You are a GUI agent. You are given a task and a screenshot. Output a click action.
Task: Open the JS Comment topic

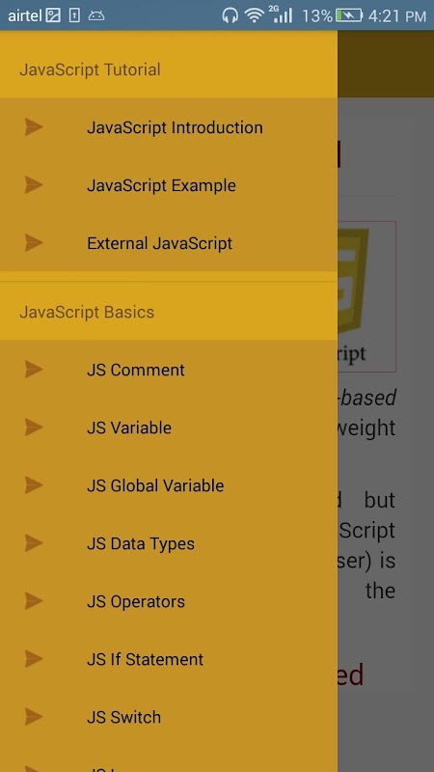169,370
